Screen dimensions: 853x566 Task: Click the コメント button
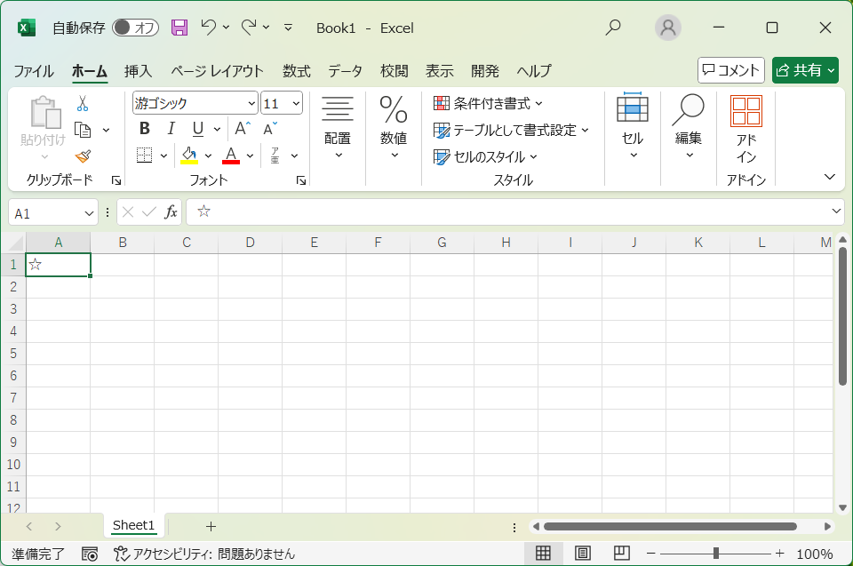(x=730, y=70)
